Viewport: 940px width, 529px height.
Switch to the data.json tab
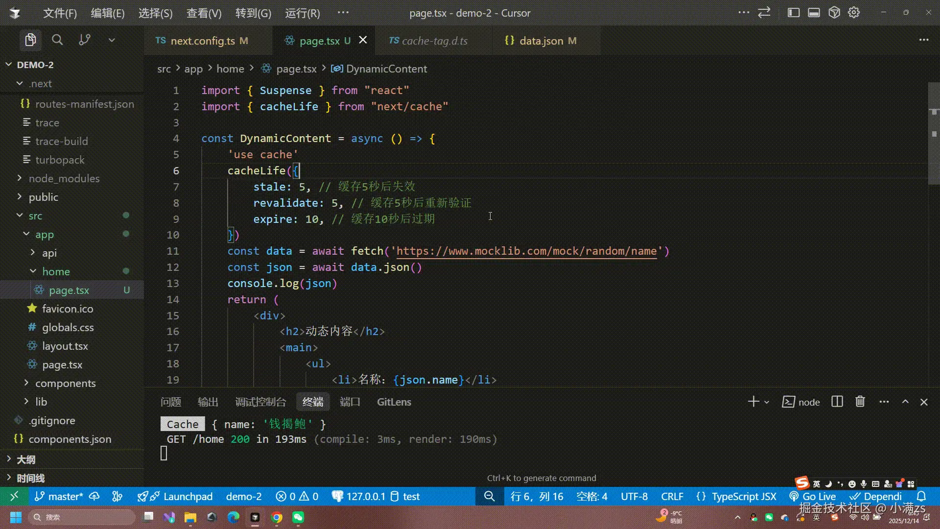[540, 41]
